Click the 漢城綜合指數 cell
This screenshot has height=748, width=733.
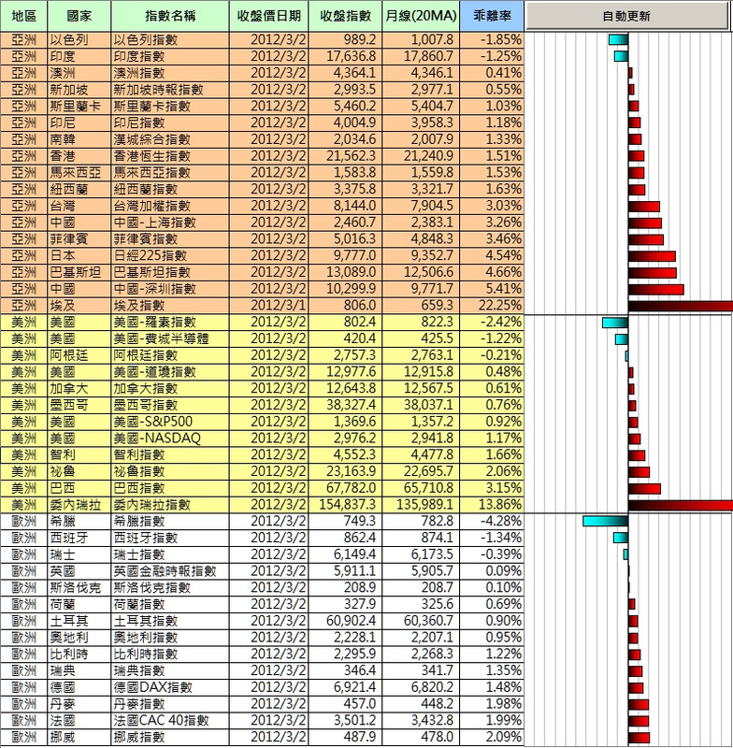coord(170,139)
